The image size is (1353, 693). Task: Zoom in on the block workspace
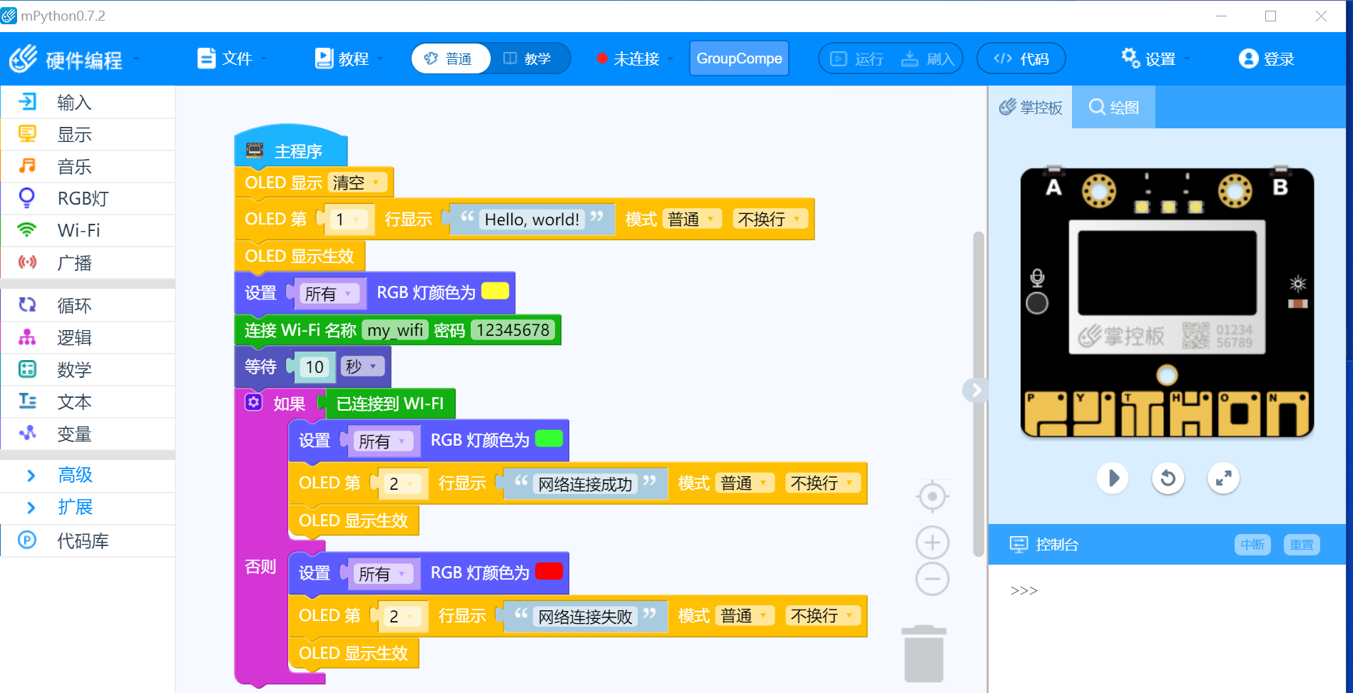pos(932,543)
